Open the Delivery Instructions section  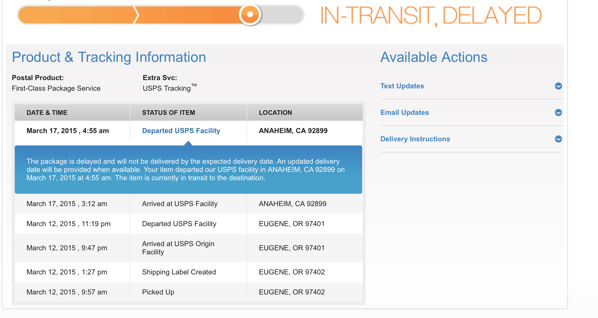pos(415,139)
